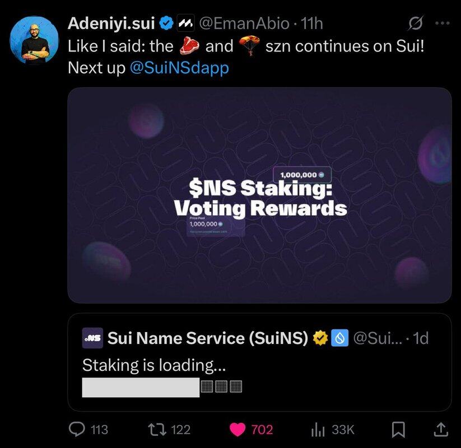
Task: Open Adeniyi.sui profile avatar
Action: tap(34, 40)
